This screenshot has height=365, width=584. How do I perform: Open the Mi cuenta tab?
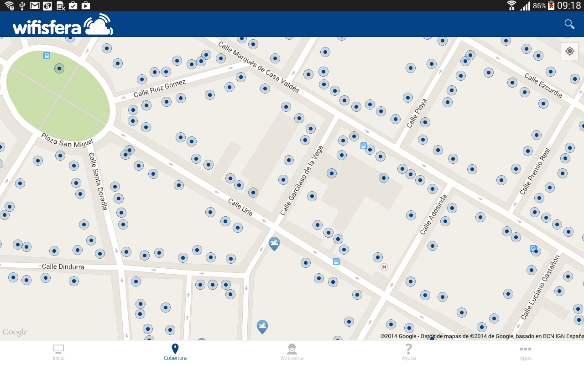[x=292, y=353]
